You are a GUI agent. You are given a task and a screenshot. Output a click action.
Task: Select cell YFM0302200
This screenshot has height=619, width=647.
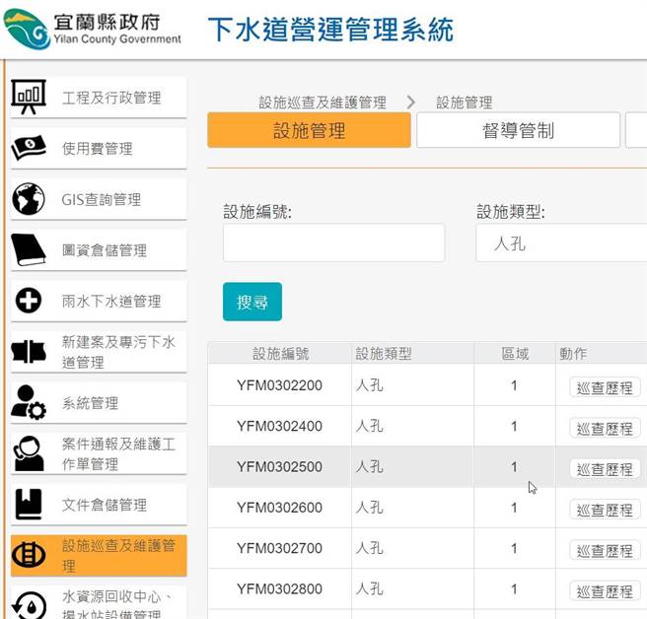point(279,385)
